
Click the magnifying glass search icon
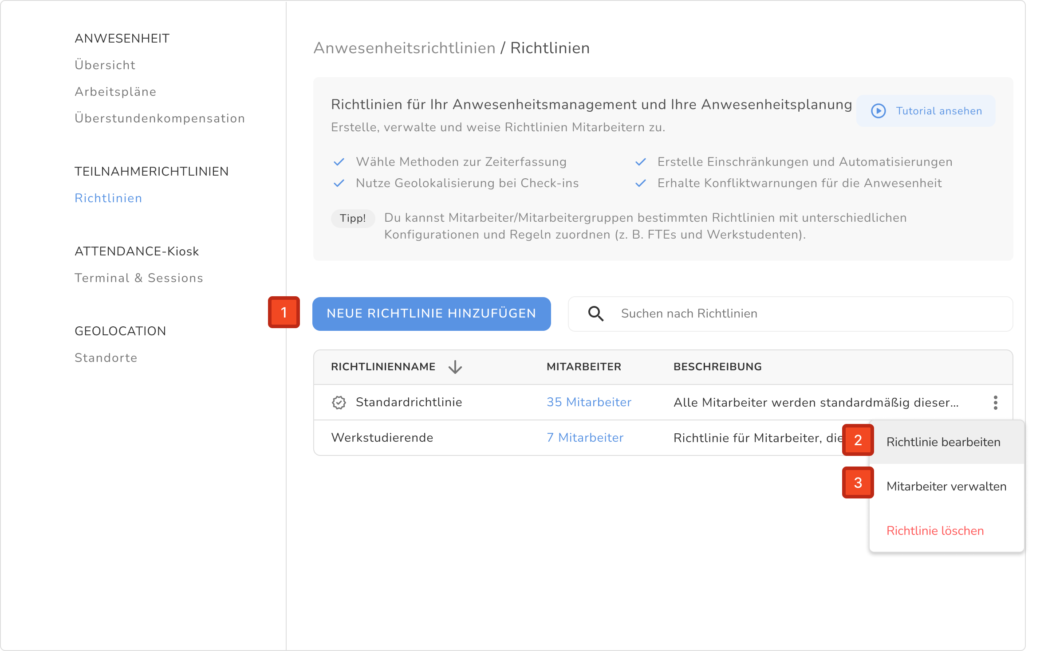pos(595,314)
